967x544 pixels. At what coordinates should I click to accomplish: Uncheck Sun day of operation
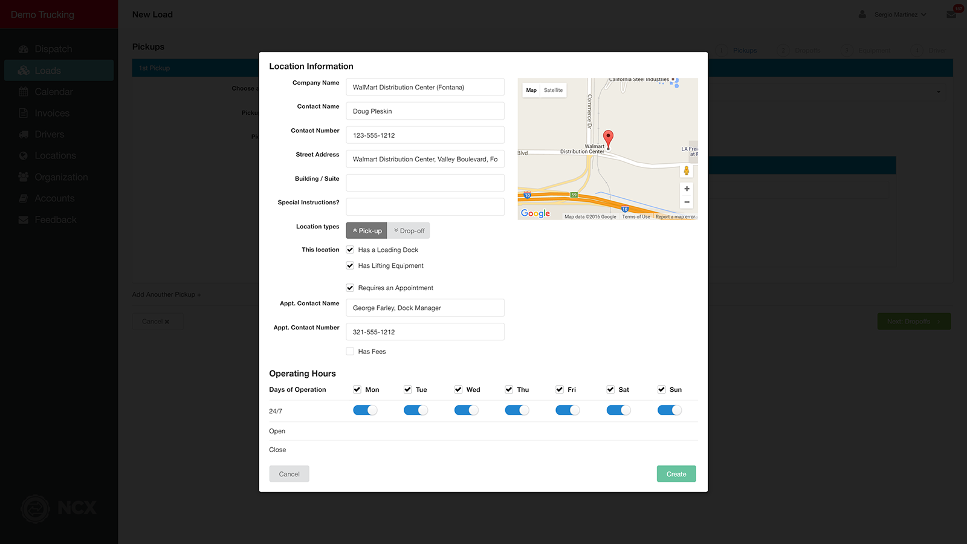[x=661, y=390]
